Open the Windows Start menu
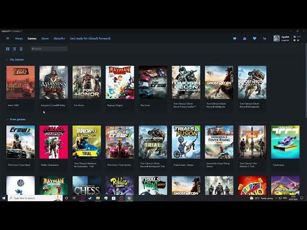 pyautogui.click(x=4, y=198)
